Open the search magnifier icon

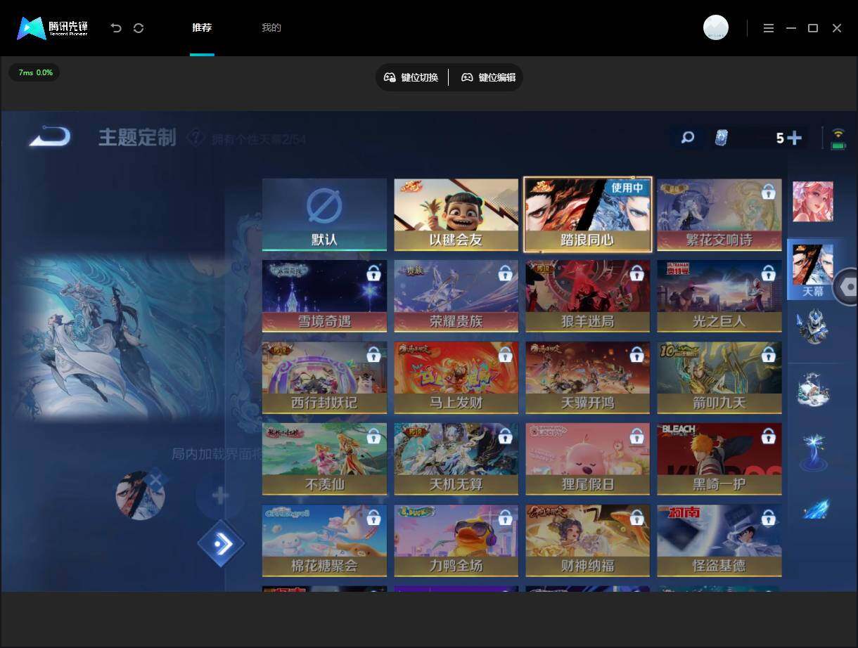click(688, 138)
